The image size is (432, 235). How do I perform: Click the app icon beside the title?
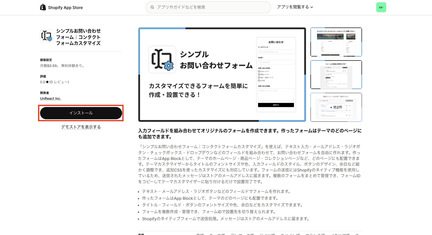[47, 36]
